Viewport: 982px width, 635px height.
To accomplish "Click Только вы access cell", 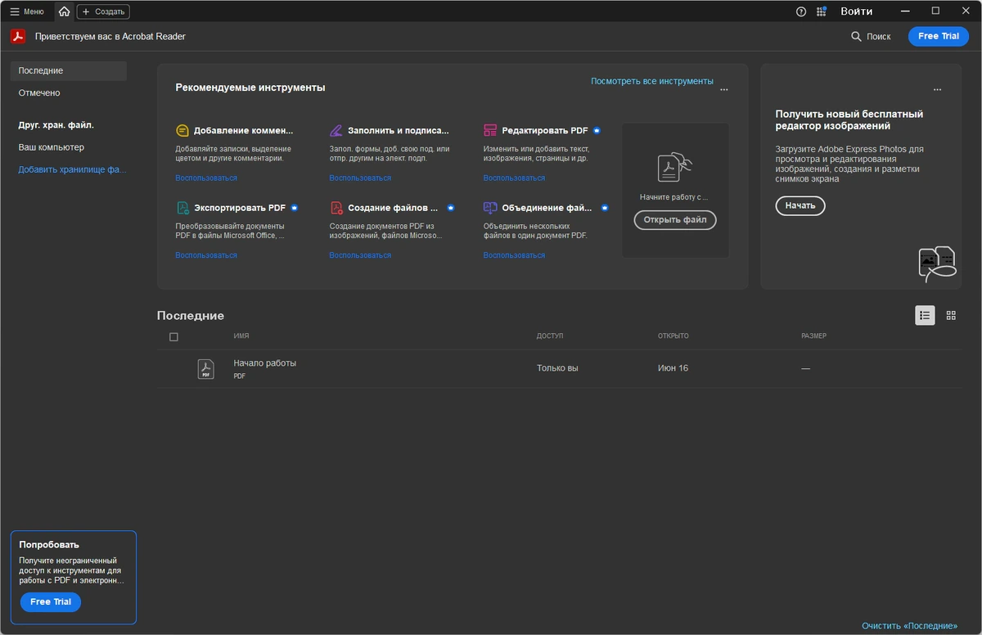I will point(557,368).
